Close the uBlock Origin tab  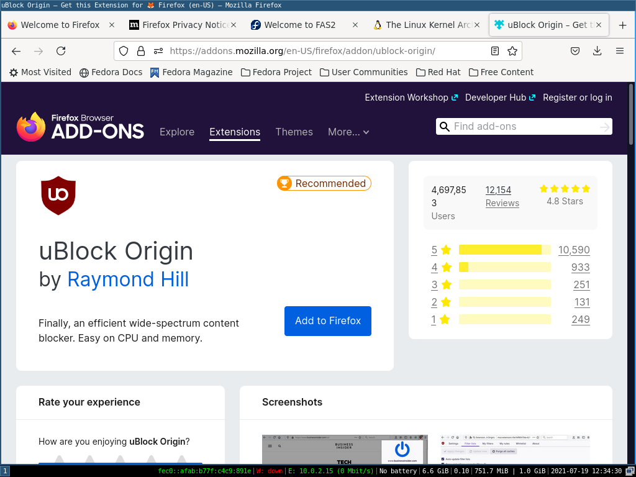click(599, 25)
